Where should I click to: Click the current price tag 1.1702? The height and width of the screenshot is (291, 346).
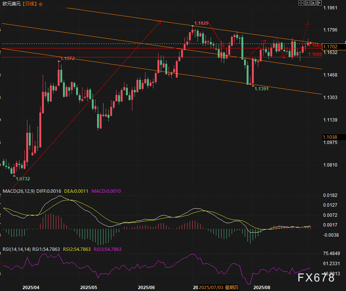click(x=331, y=47)
